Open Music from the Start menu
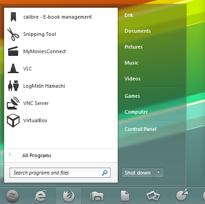 [x=131, y=63]
